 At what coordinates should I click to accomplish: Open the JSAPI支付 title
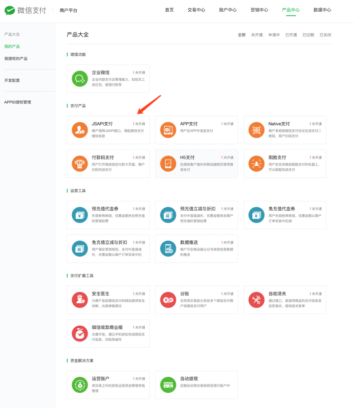[102, 124]
